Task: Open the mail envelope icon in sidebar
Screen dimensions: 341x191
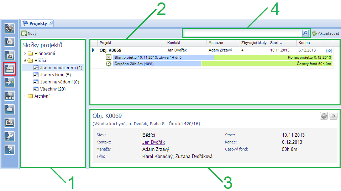Action: (10, 42)
